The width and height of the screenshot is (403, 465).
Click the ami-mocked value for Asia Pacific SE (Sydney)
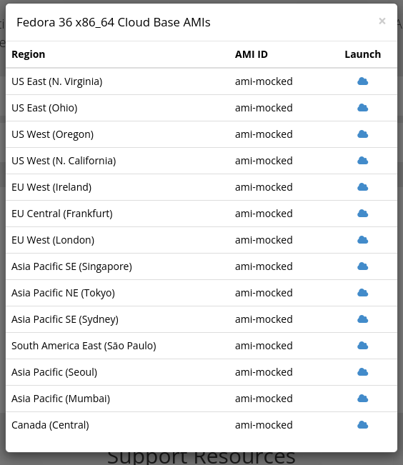coord(264,319)
